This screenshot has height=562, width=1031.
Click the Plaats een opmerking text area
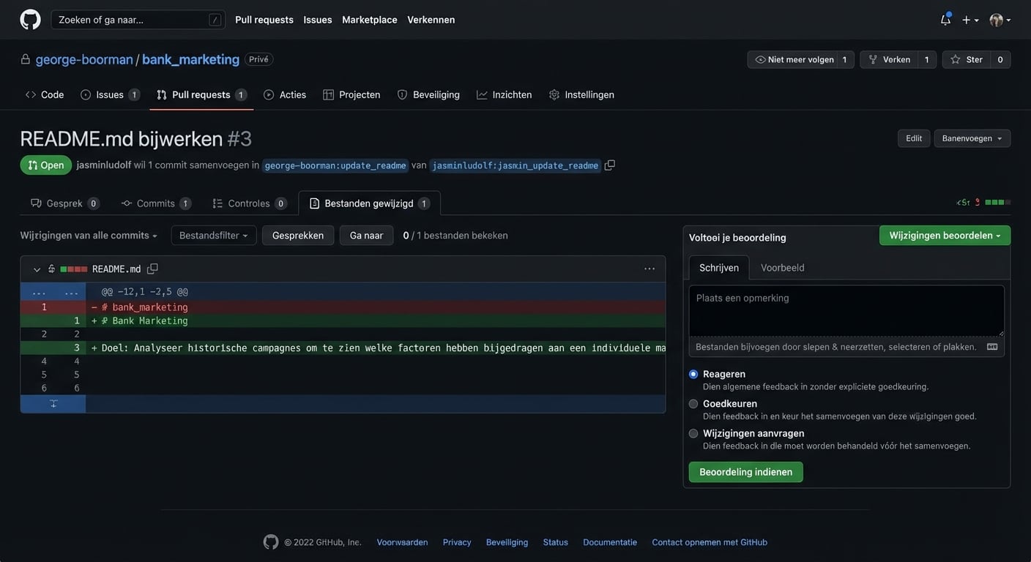[846, 311]
